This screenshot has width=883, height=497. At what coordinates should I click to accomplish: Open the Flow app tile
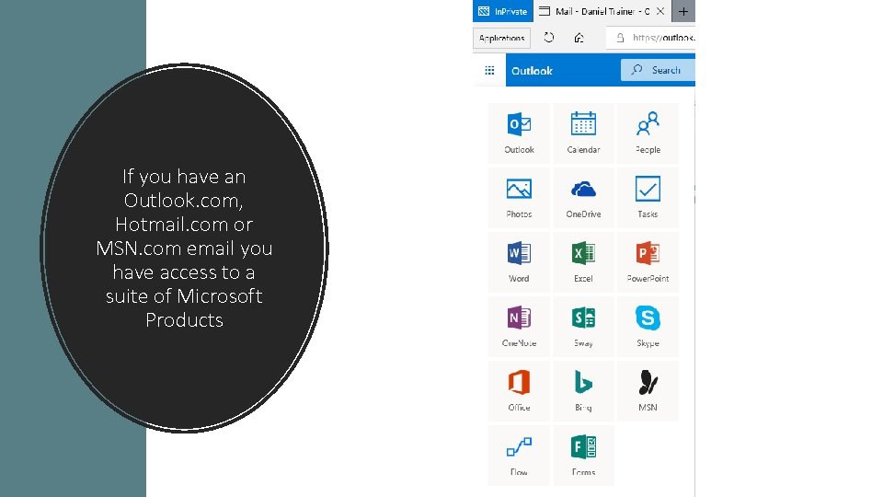(519, 456)
